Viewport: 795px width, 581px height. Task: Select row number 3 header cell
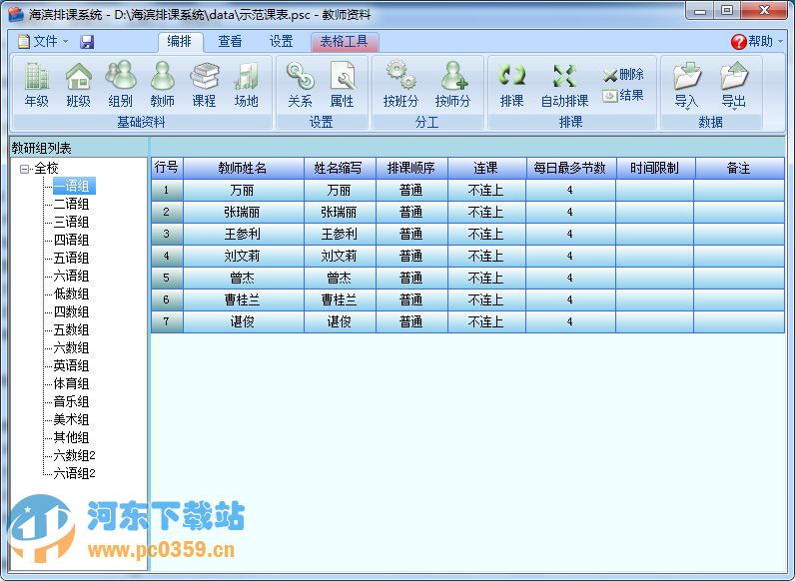pyautogui.click(x=167, y=235)
